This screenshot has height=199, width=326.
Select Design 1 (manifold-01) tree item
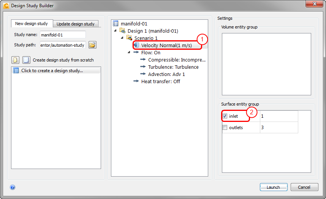pos(153,31)
